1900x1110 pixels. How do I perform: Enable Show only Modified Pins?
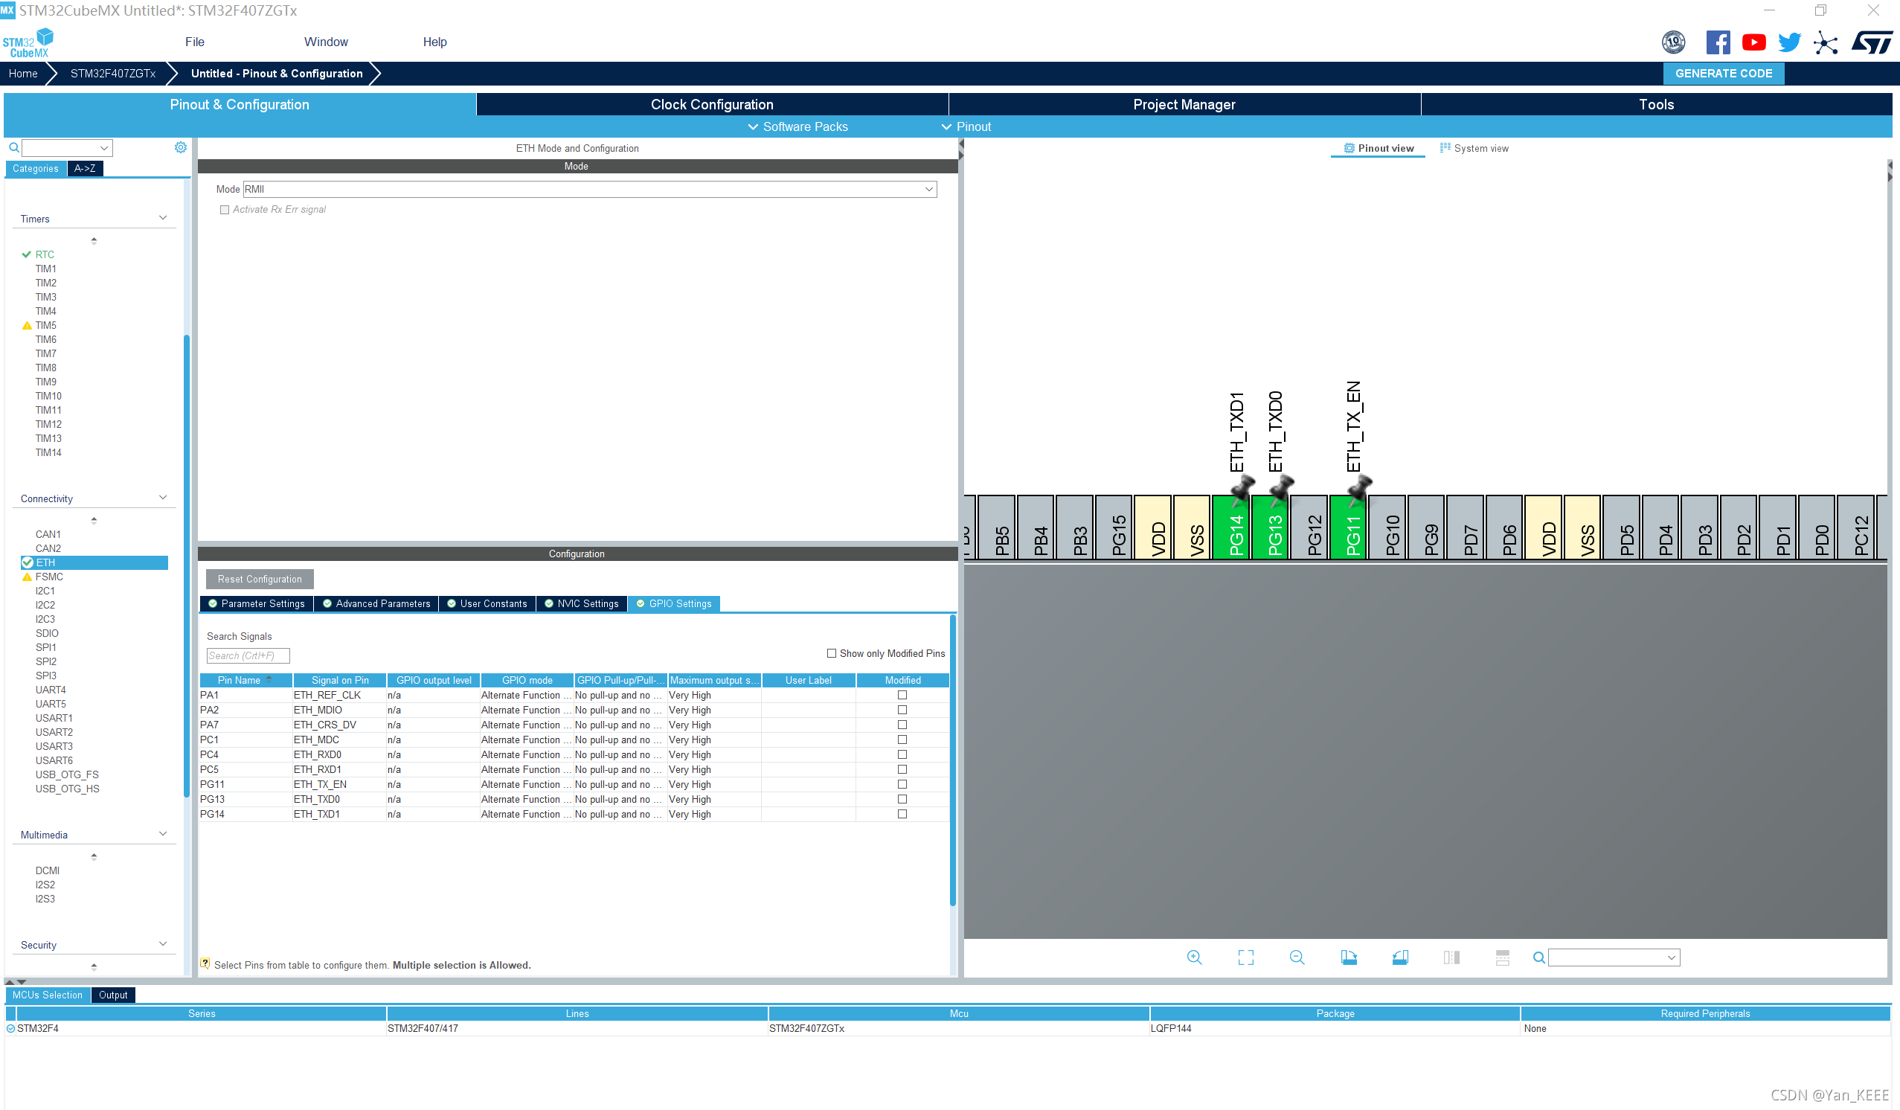[832, 653]
